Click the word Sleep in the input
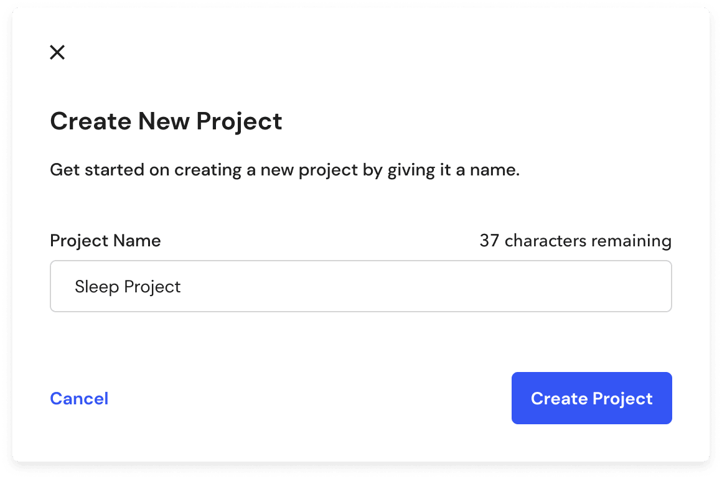Screen dimensions: 722x479 click(x=95, y=286)
